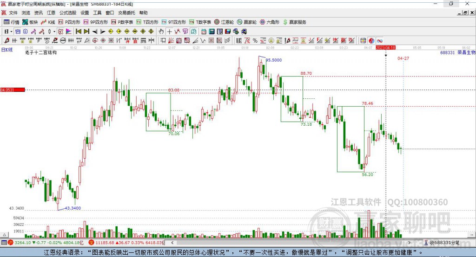Select the Gann fan lines tool
Image resolution: width=476 pixels, height=257 pixels.
coord(171,41)
